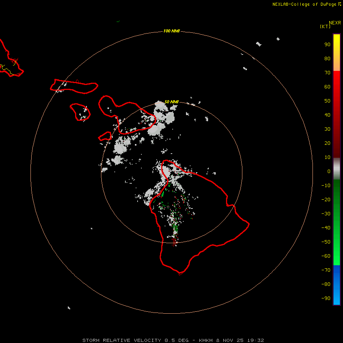Screen dimensions: 343x343
Task: Select the 100 NMI range ring label
Action: tap(171, 31)
